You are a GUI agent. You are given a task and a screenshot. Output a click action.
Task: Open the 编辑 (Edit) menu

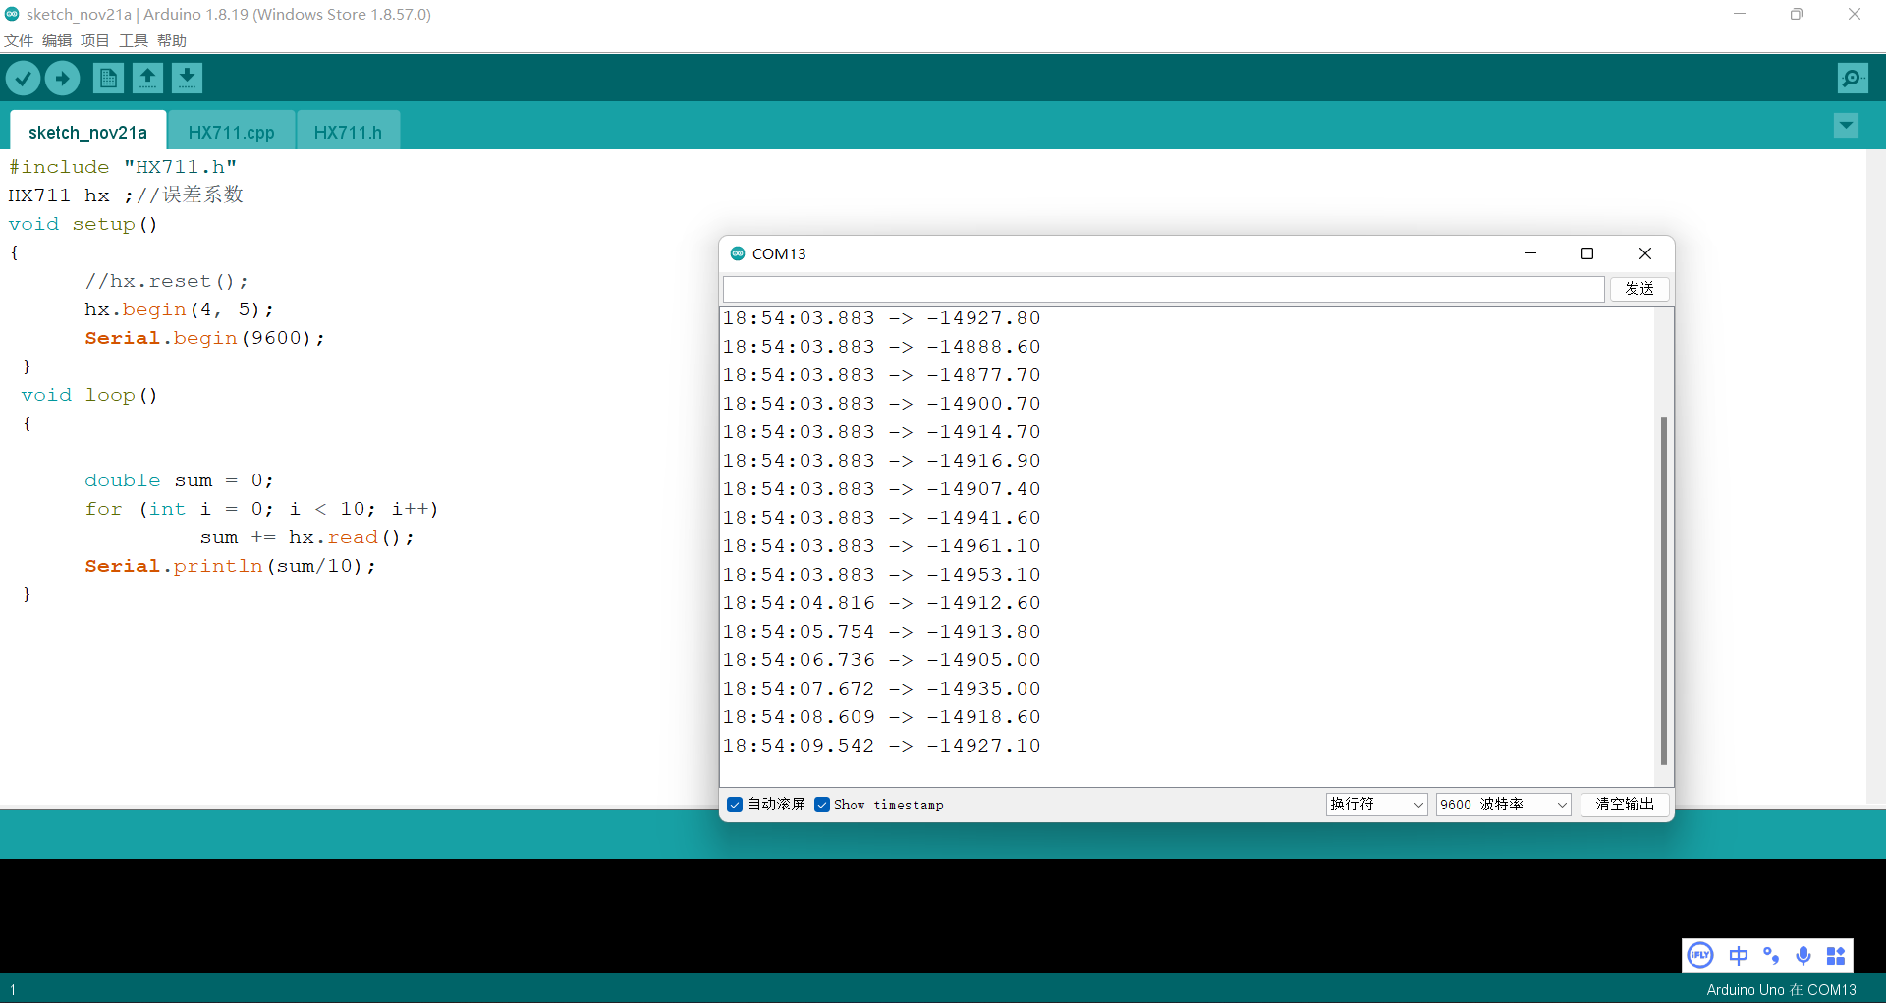pos(57,40)
